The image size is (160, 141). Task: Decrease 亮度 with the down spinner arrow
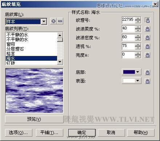[x=138, y=57]
